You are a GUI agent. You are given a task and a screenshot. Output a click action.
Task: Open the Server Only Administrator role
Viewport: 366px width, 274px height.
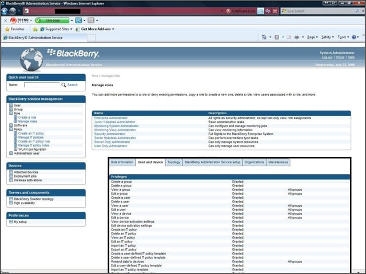click(112, 142)
